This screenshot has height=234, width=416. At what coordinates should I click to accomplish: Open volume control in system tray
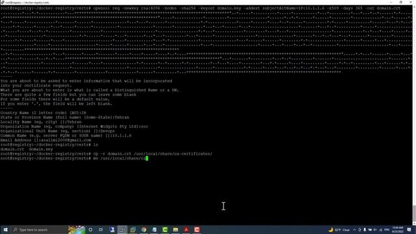click(375, 229)
